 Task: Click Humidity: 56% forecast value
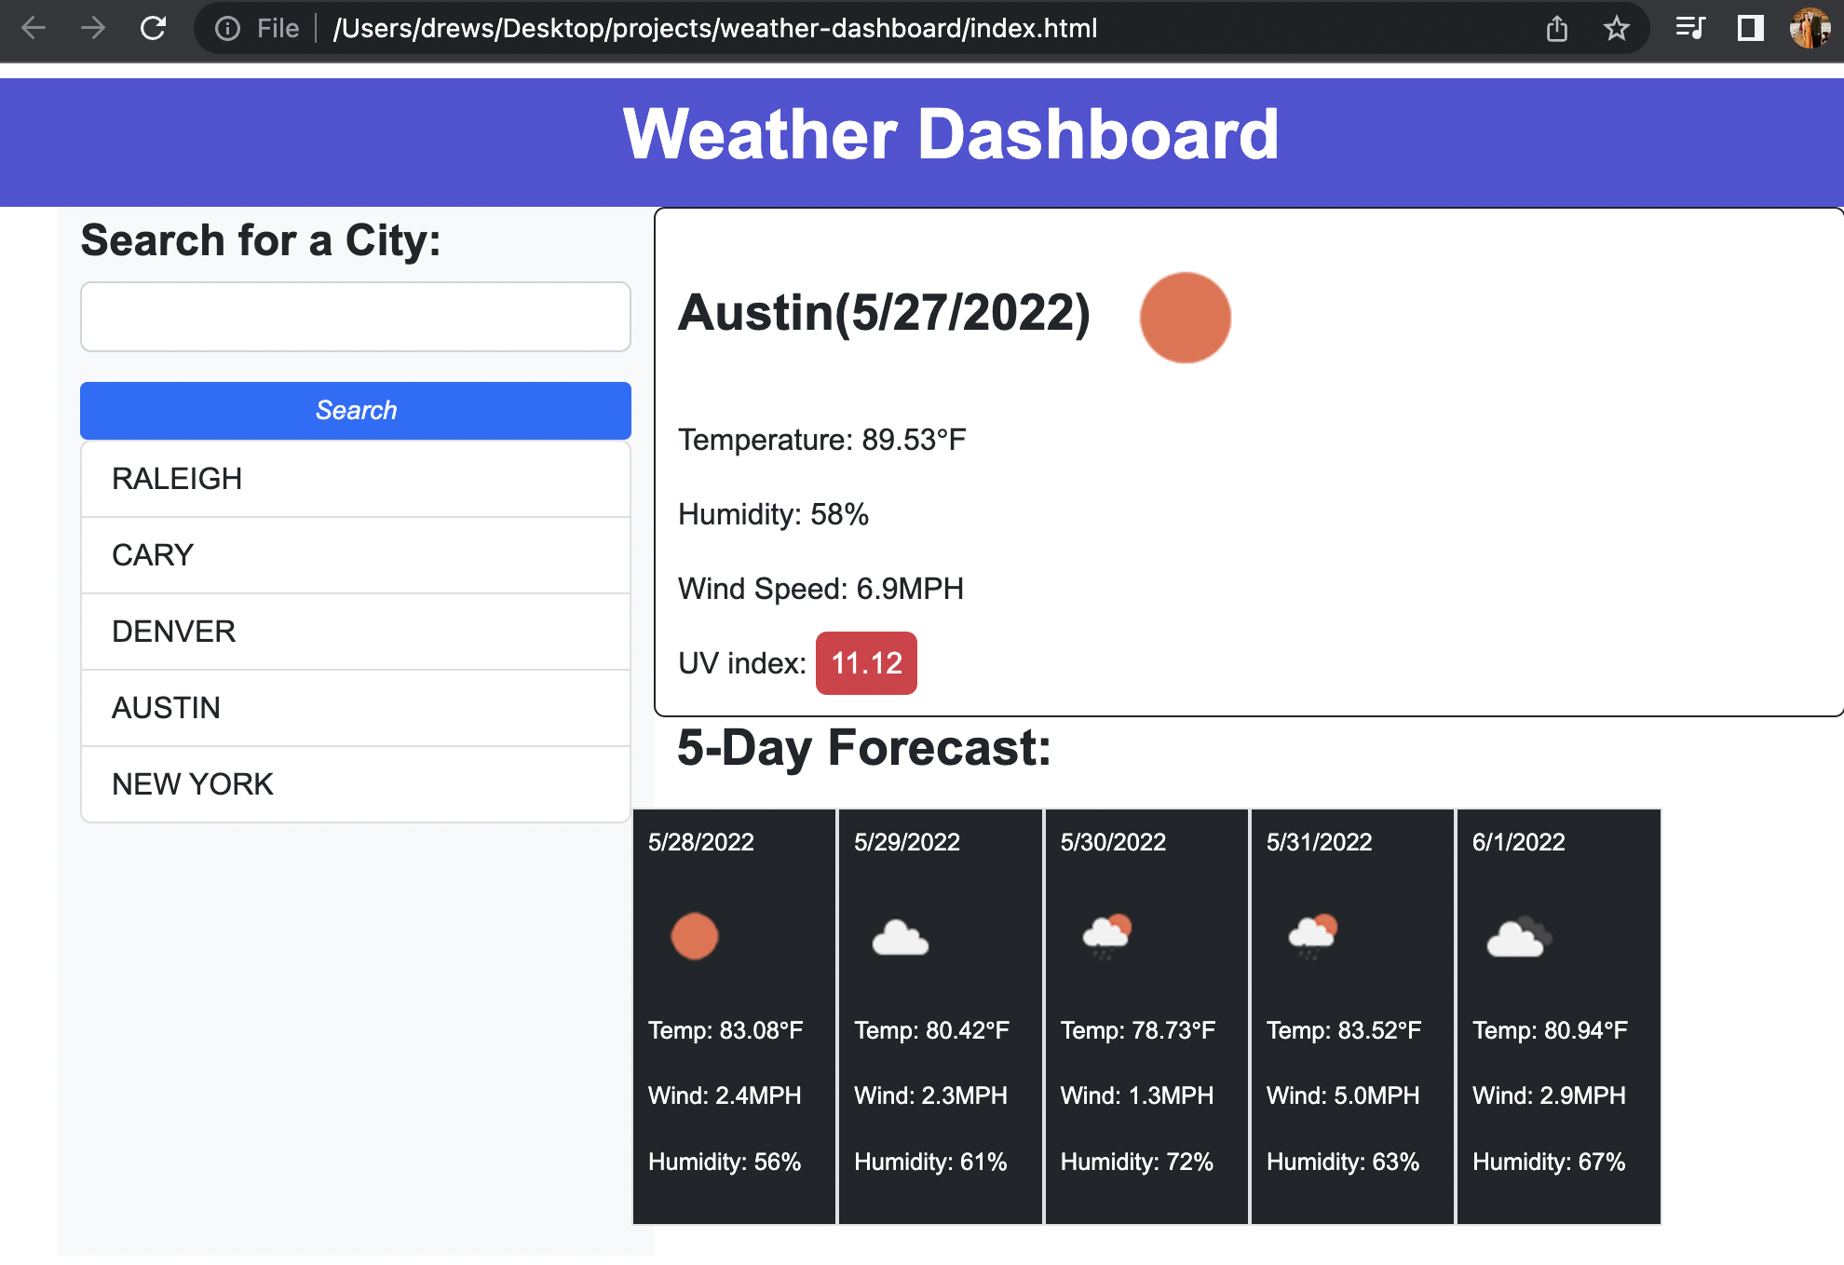pos(725,1162)
